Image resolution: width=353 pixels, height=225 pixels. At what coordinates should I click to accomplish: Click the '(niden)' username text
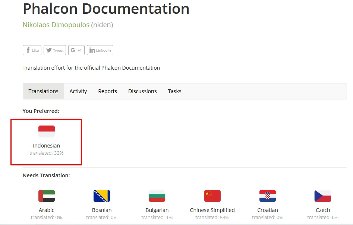click(x=102, y=25)
